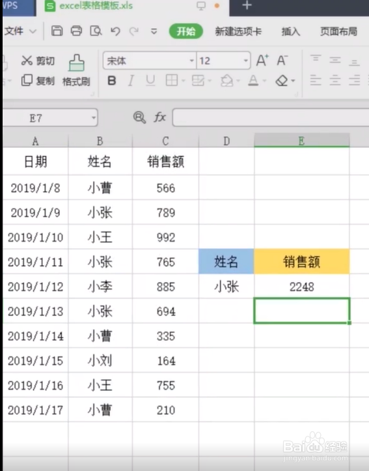Screen dimensions: 369x471
Task: Open Print Preview icon
Action: (96, 31)
